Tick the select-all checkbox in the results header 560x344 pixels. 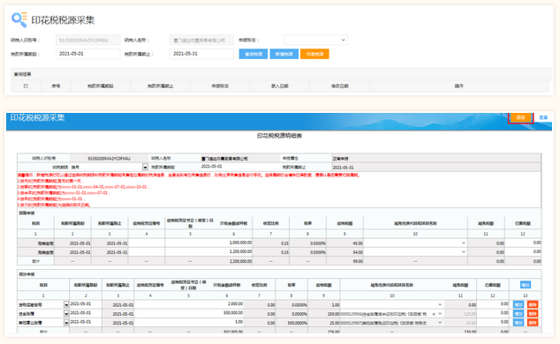pos(26,86)
